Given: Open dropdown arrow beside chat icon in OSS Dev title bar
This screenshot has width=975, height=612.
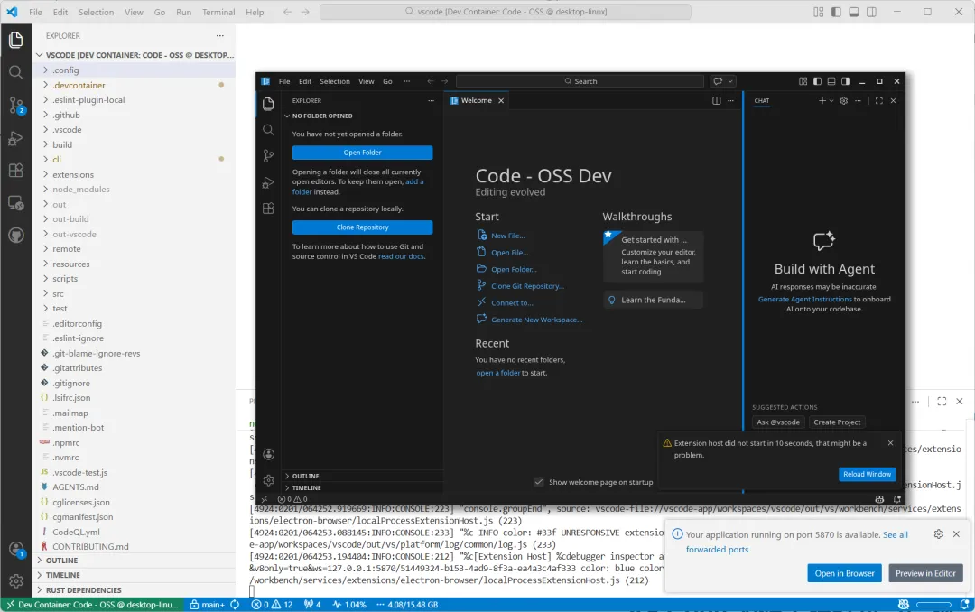Looking at the screenshot, I should (730, 81).
